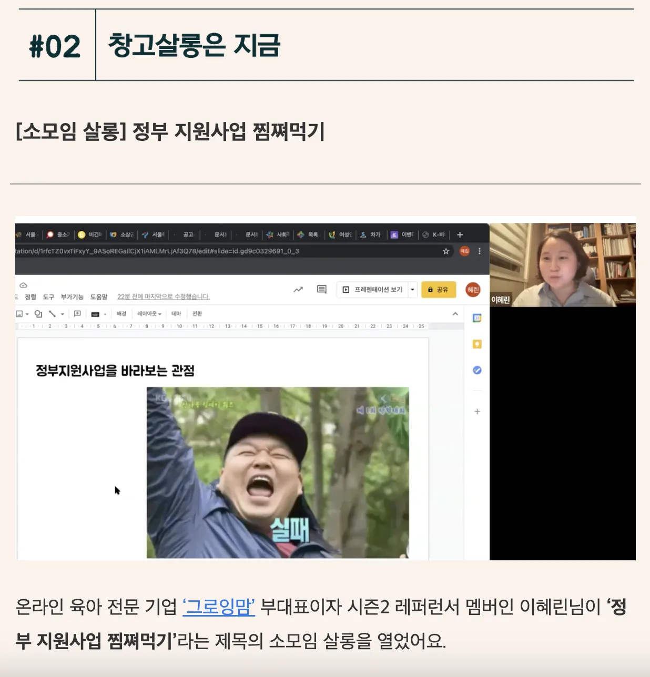
Task: Click the browser profile 혜린 icon
Action: (464, 251)
